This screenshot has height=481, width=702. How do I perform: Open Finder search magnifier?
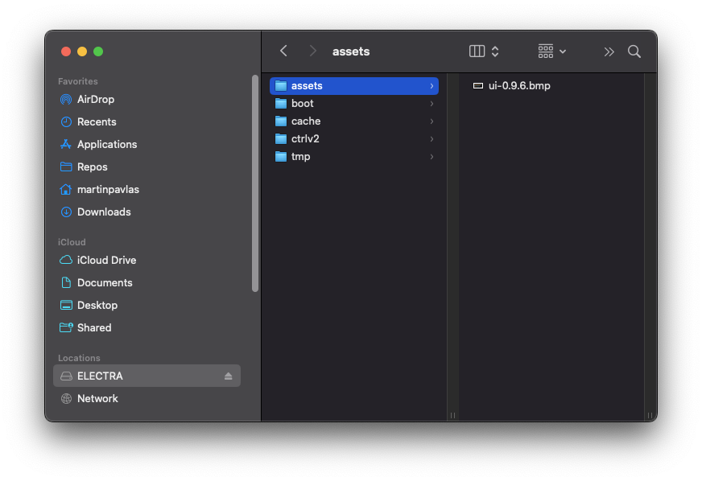point(634,51)
